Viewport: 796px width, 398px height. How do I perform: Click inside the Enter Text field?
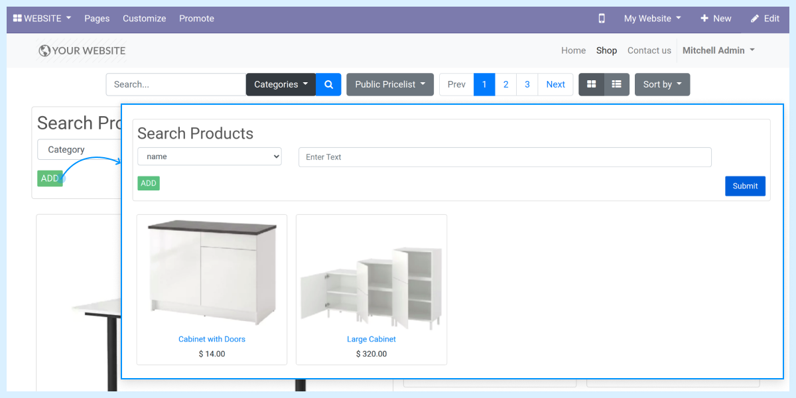(504, 157)
